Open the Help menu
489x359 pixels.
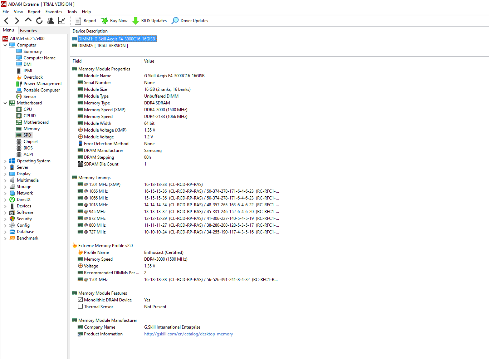coord(86,12)
